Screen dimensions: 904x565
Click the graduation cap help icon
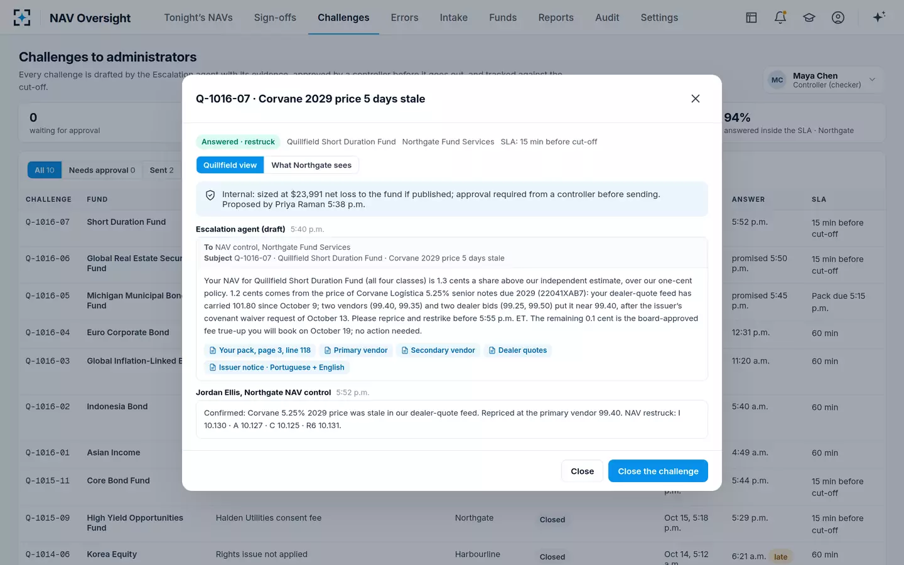(809, 18)
